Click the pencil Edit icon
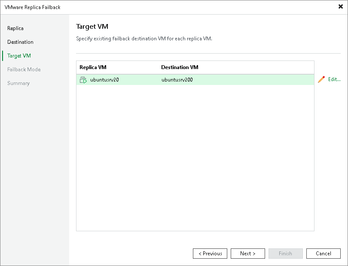The width and height of the screenshot is (348, 266). 321,79
